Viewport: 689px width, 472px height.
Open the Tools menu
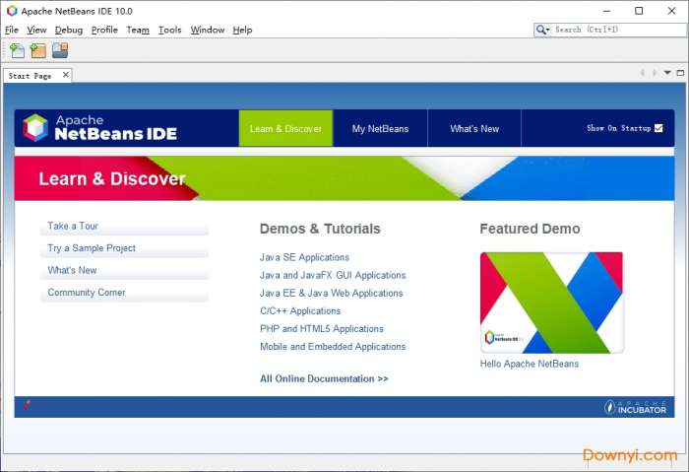coord(169,30)
